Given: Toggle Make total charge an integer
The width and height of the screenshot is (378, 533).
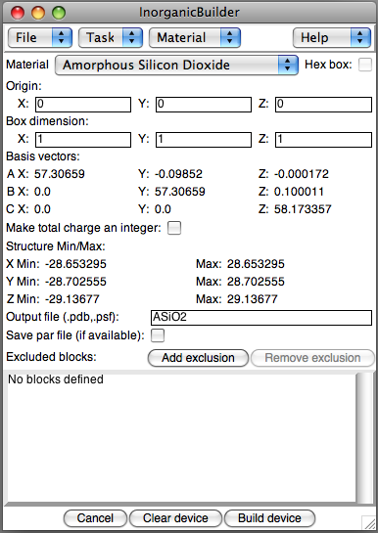Looking at the screenshot, I should click(x=174, y=228).
